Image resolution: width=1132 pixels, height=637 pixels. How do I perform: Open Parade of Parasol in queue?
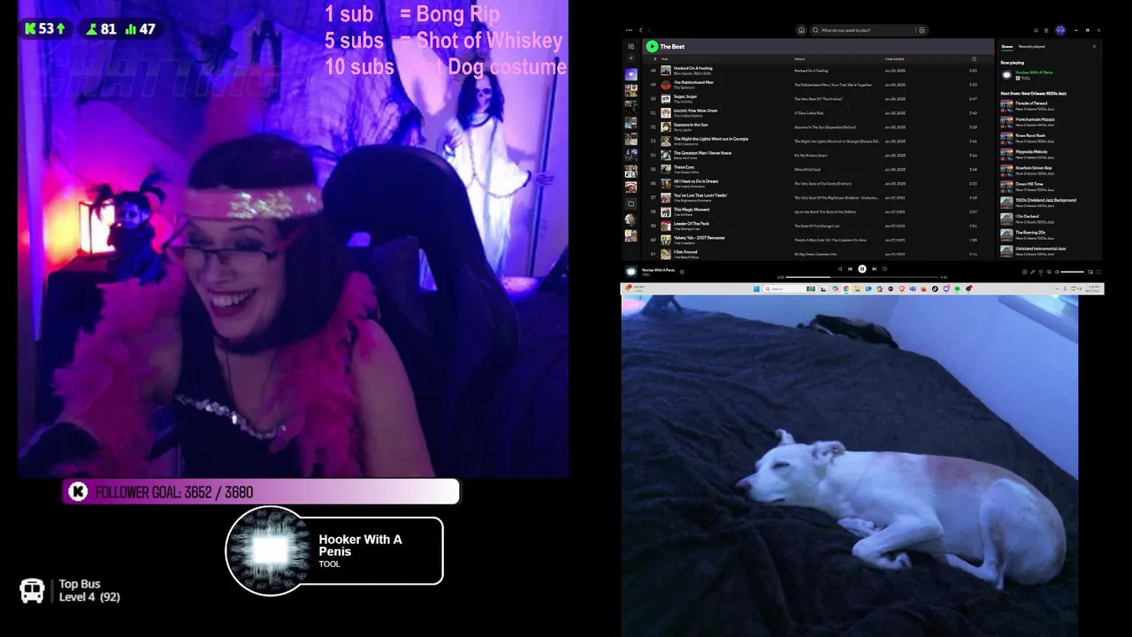pyautogui.click(x=1049, y=104)
